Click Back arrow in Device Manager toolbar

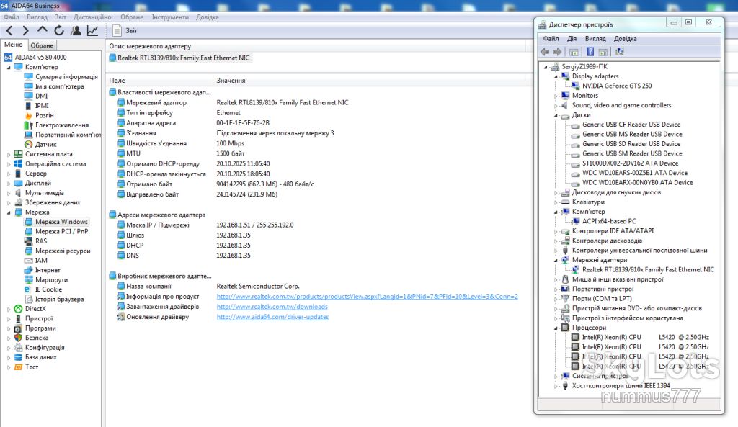click(x=545, y=52)
